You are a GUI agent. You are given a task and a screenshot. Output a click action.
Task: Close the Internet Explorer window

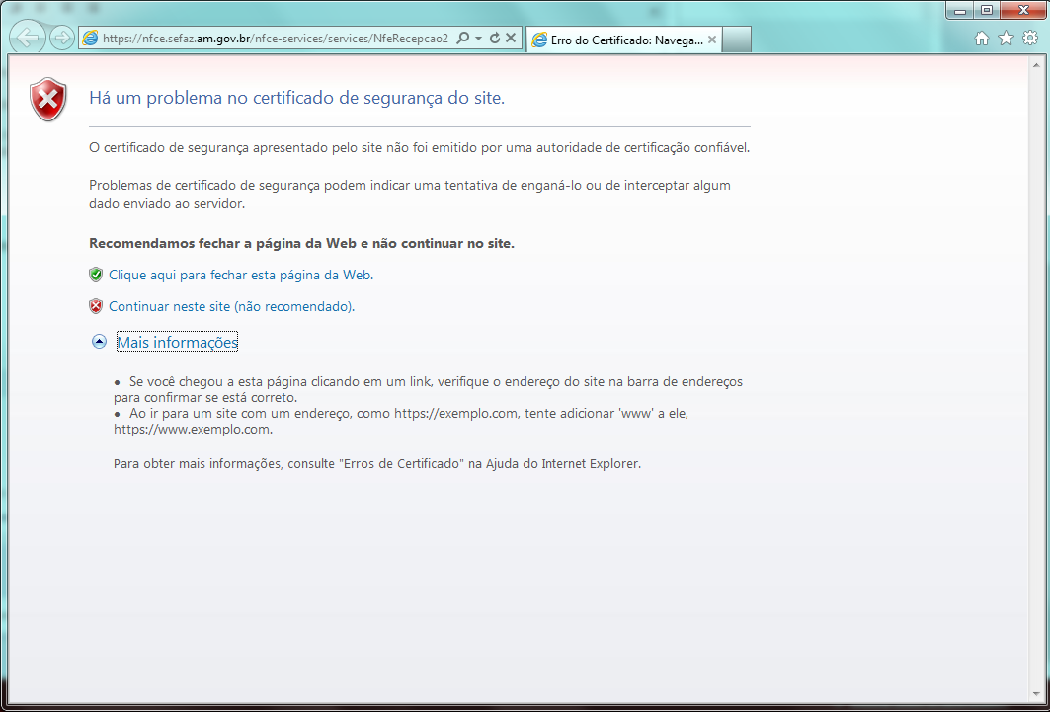(1022, 10)
